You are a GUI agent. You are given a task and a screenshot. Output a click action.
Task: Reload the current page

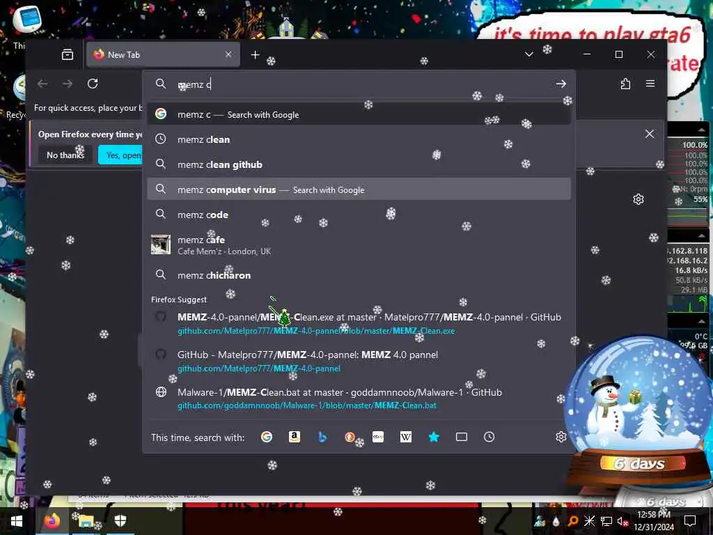93,84
